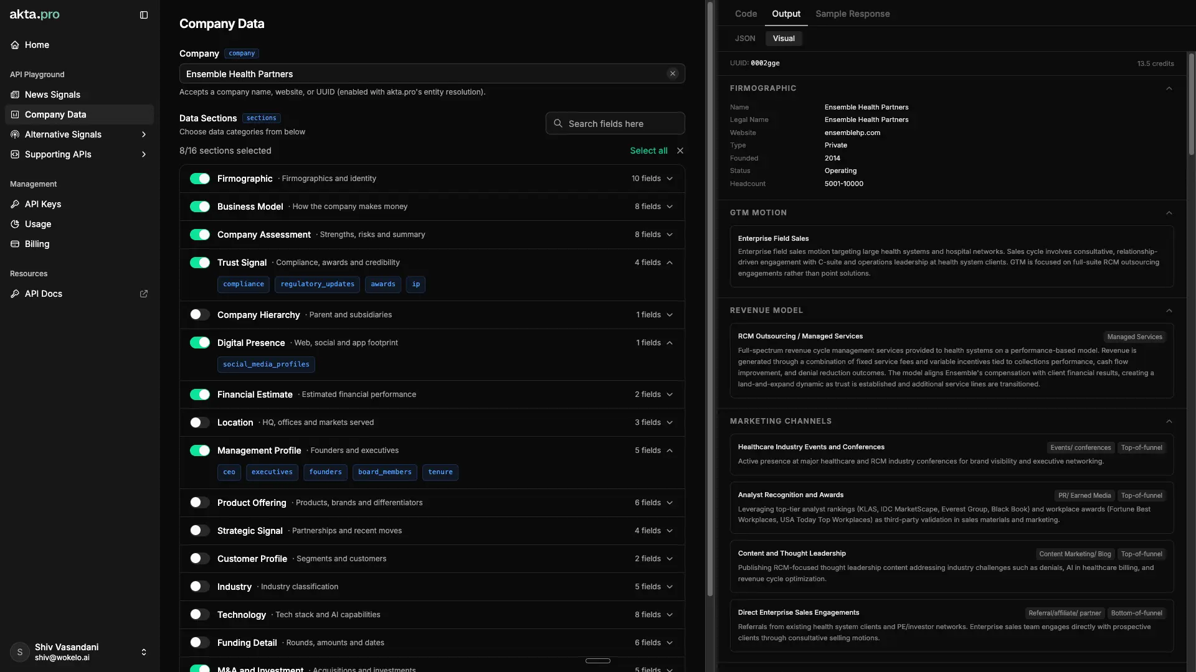
Task: Switch off Financial Estimate toggle
Action: 200,394
